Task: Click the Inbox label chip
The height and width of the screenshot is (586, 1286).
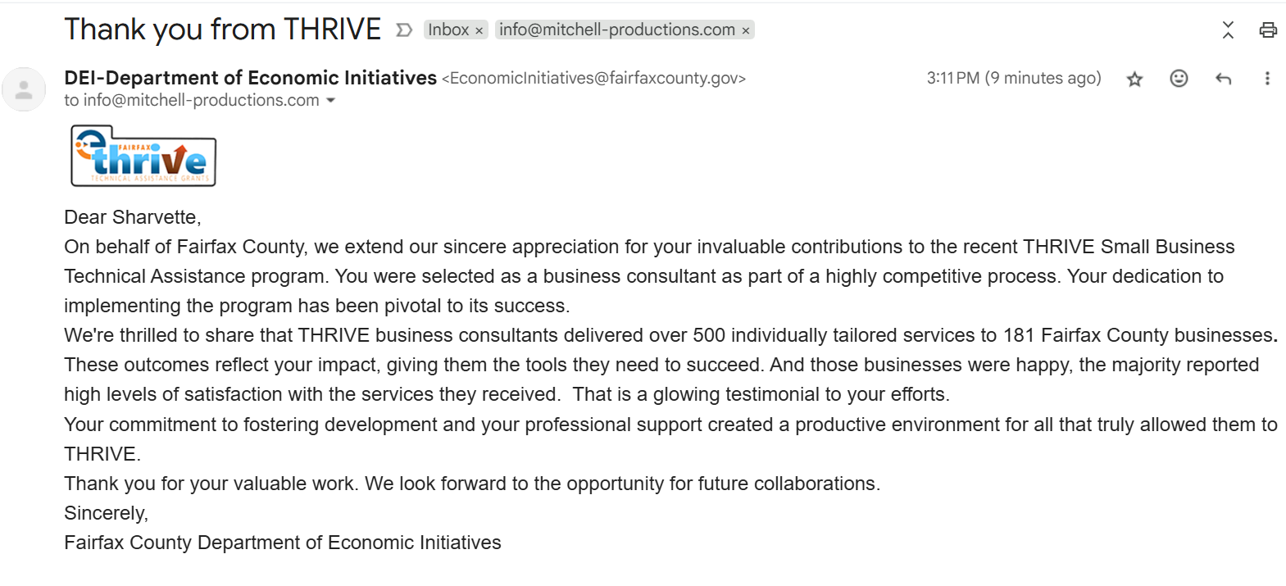Action: [448, 30]
